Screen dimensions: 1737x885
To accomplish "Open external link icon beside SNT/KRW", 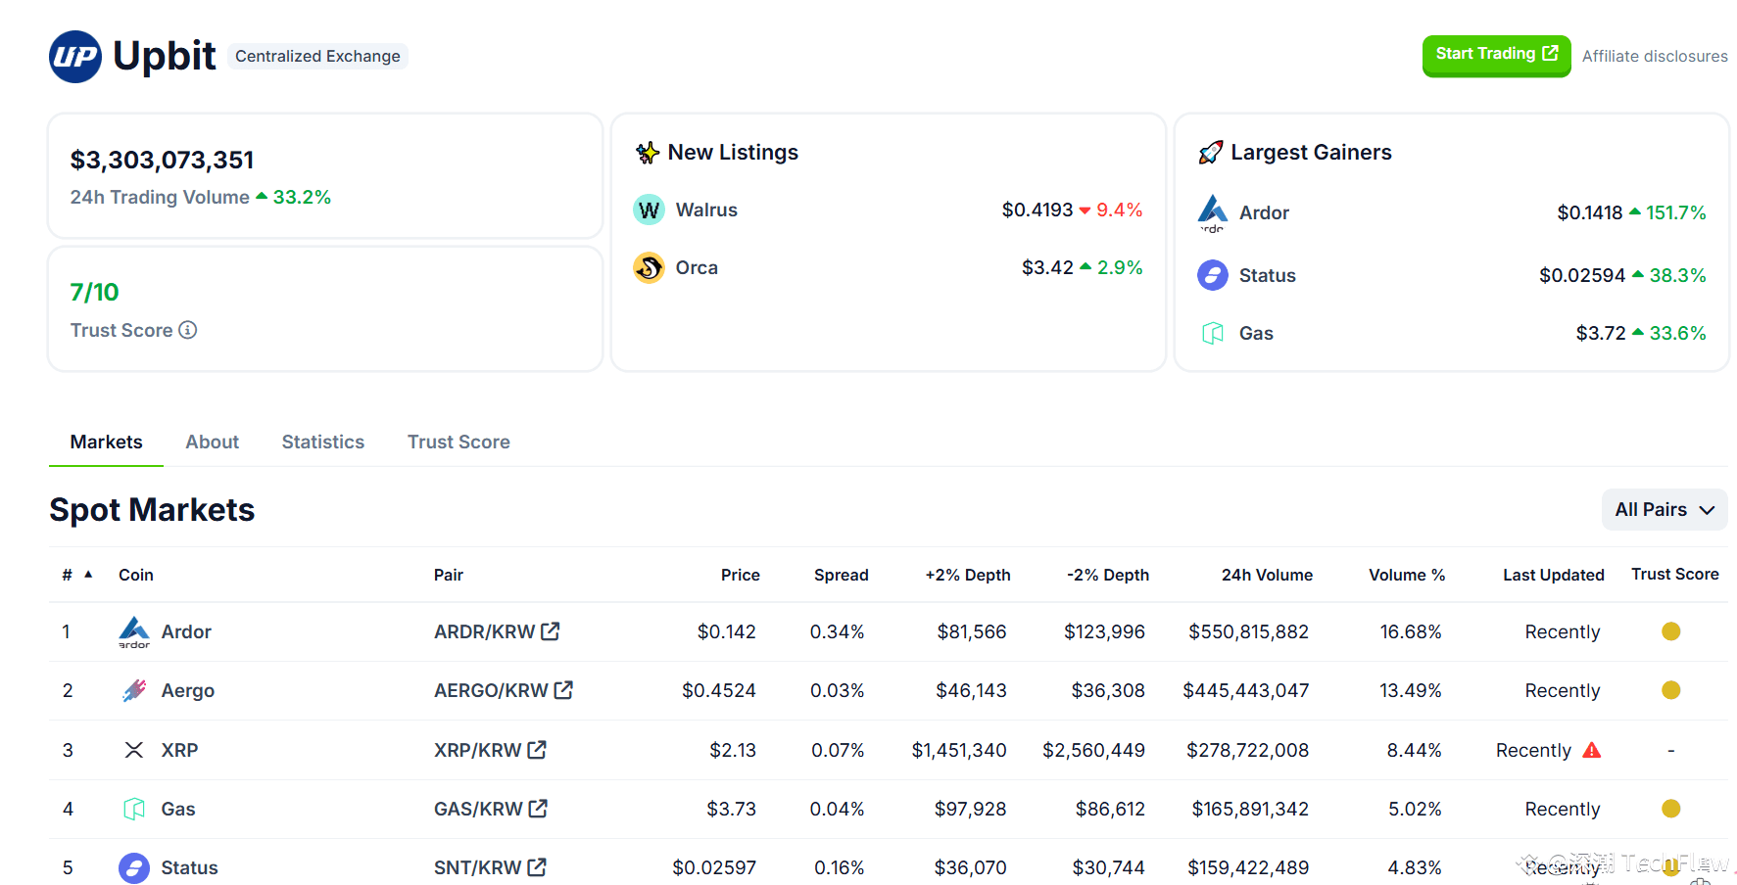I will (x=537, y=867).
